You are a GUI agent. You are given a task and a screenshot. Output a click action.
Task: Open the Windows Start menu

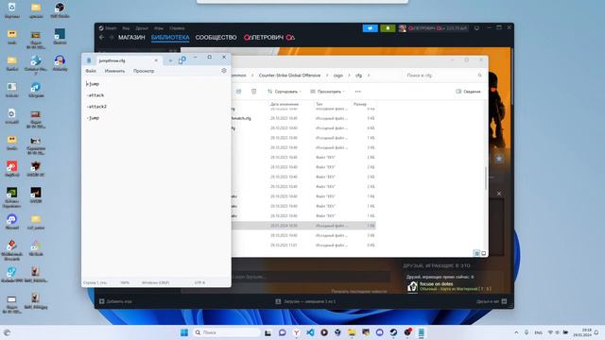184,332
